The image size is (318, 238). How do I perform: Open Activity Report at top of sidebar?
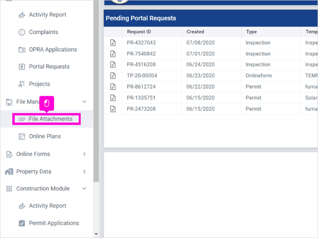pos(47,15)
